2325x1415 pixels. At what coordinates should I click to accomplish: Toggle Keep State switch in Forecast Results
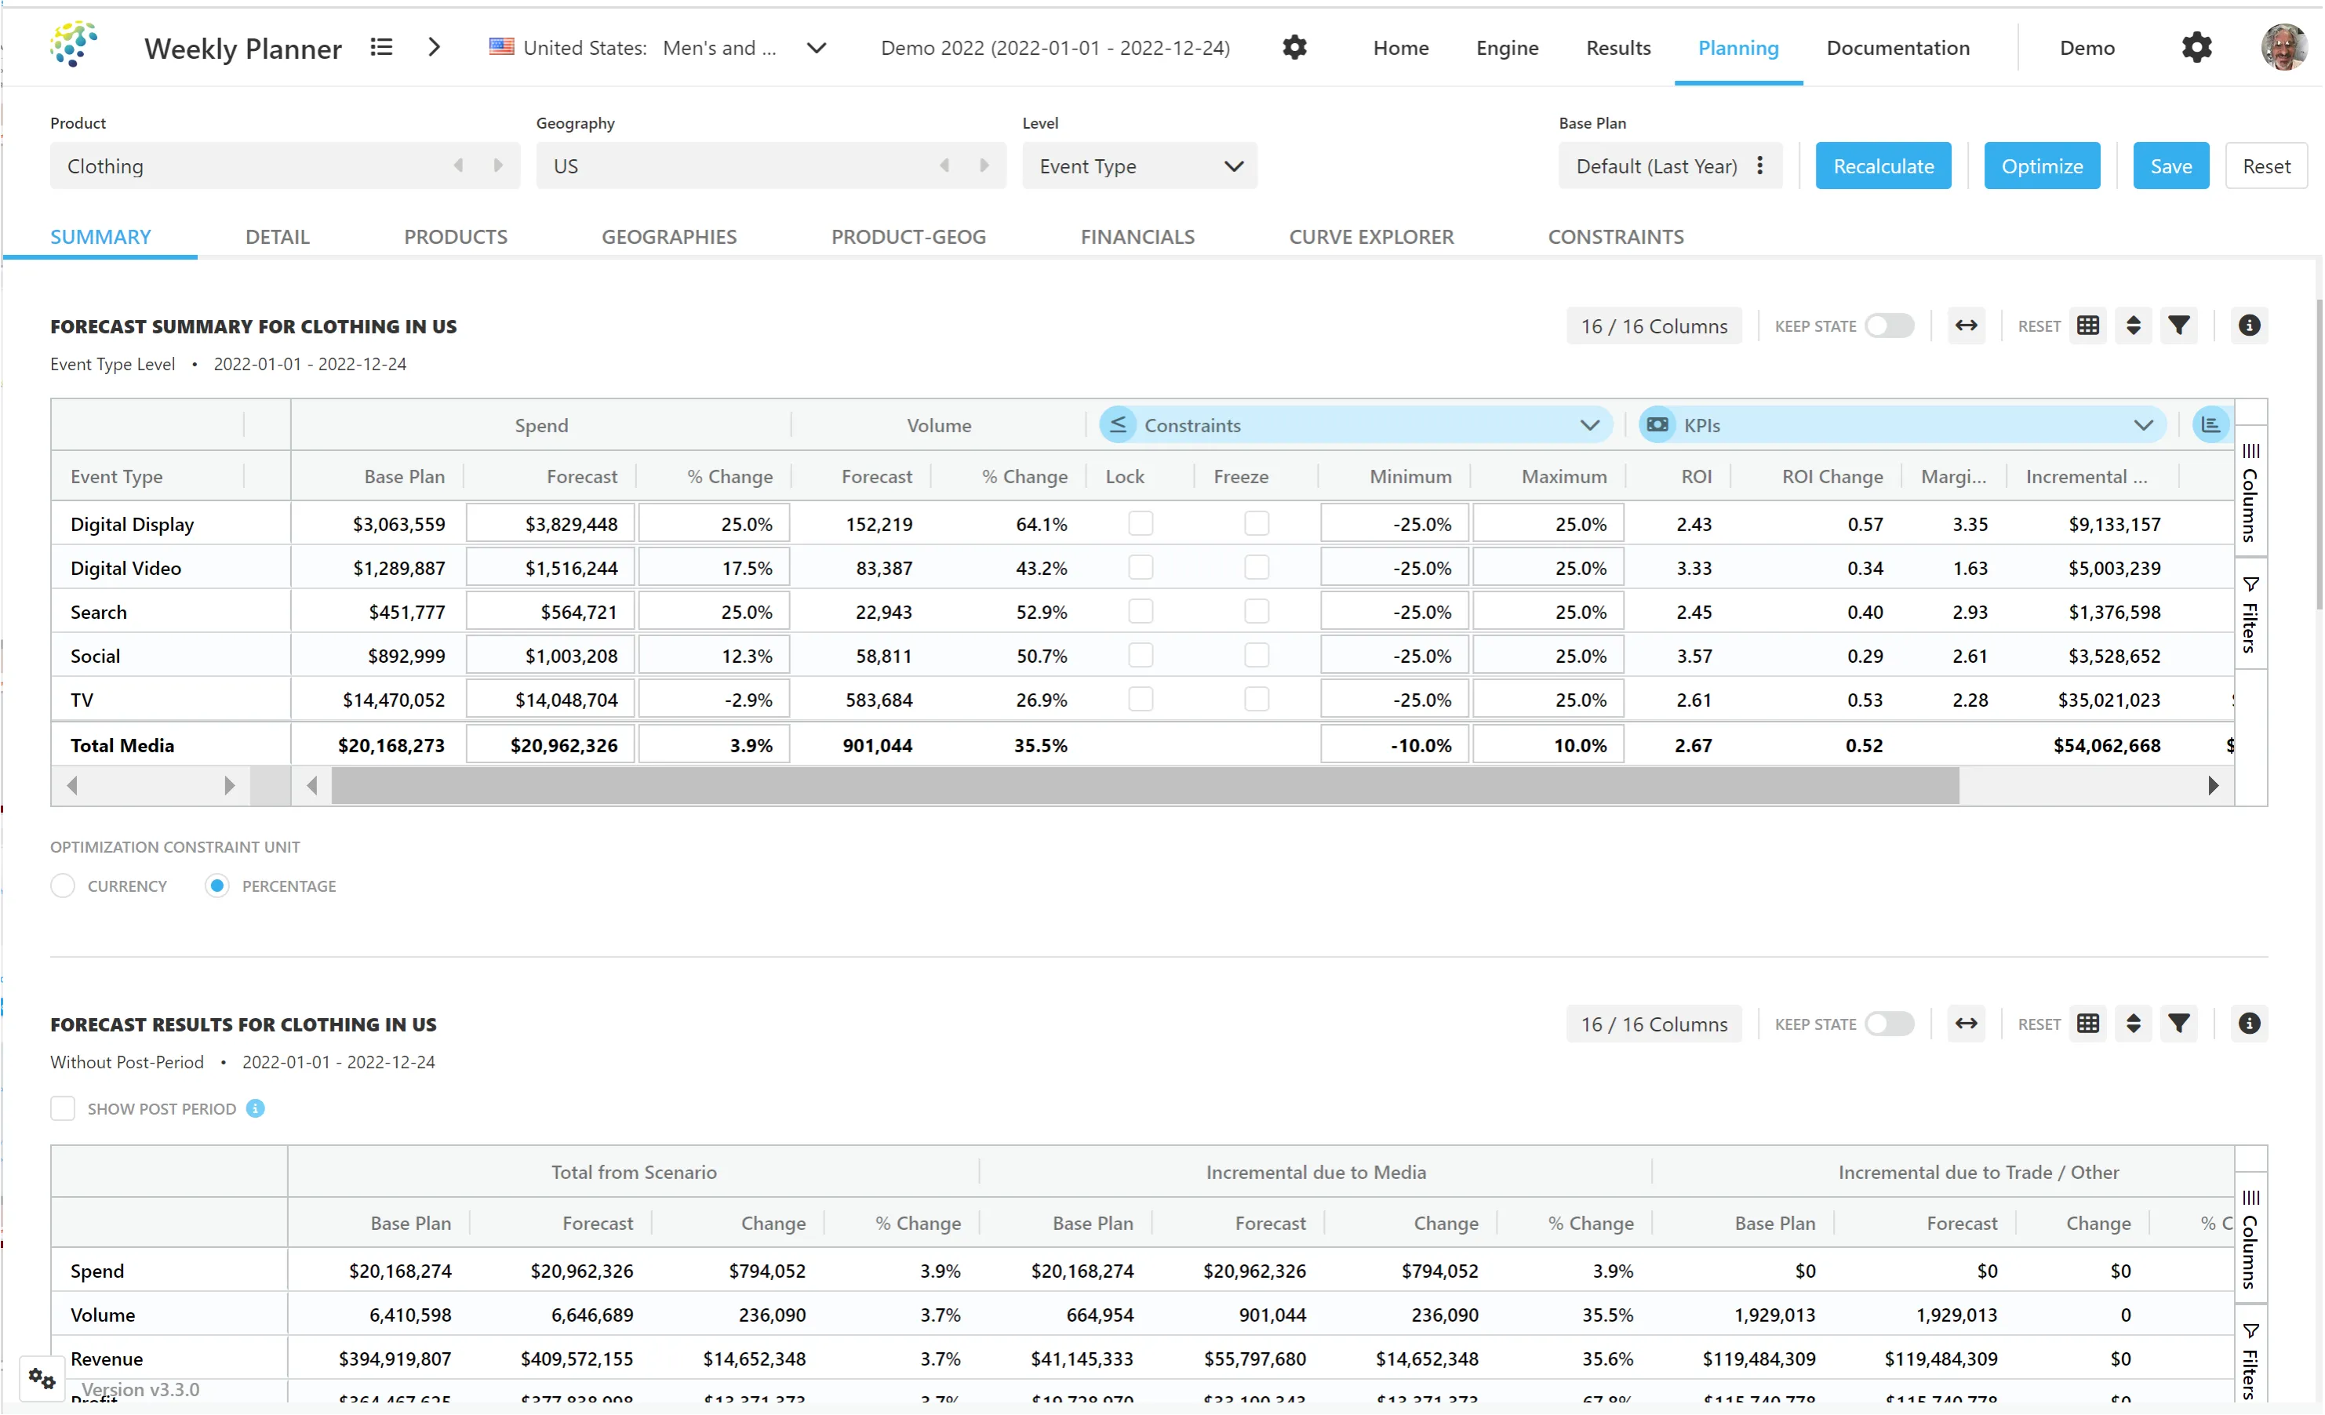coord(1890,1024)
